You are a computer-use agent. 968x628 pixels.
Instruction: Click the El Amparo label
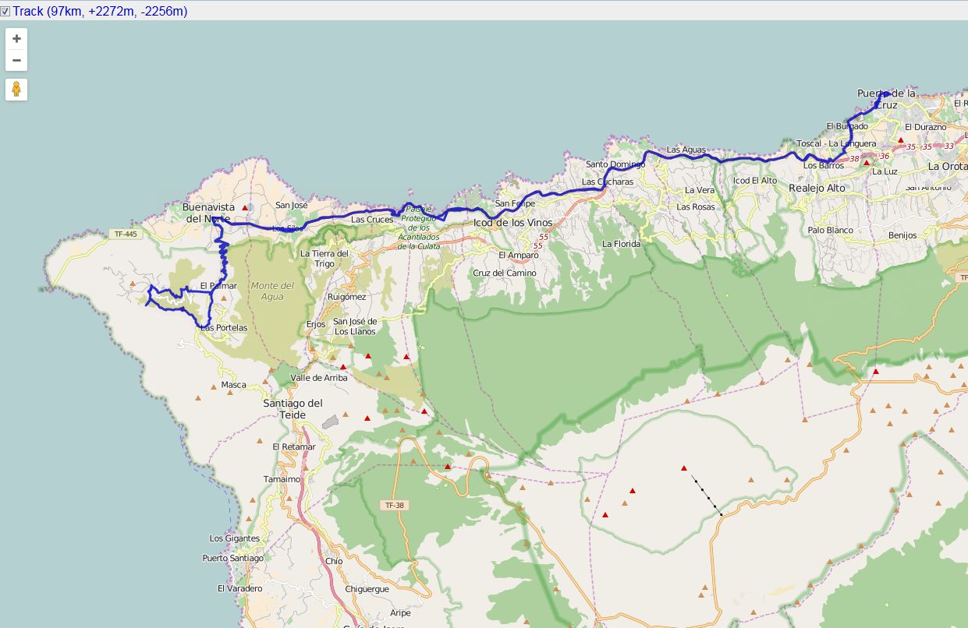coord(518,255)
